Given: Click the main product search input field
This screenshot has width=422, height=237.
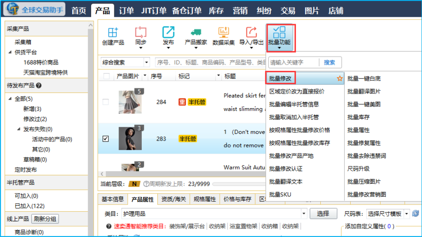Looking at the screenshot, I should point(210,63).
